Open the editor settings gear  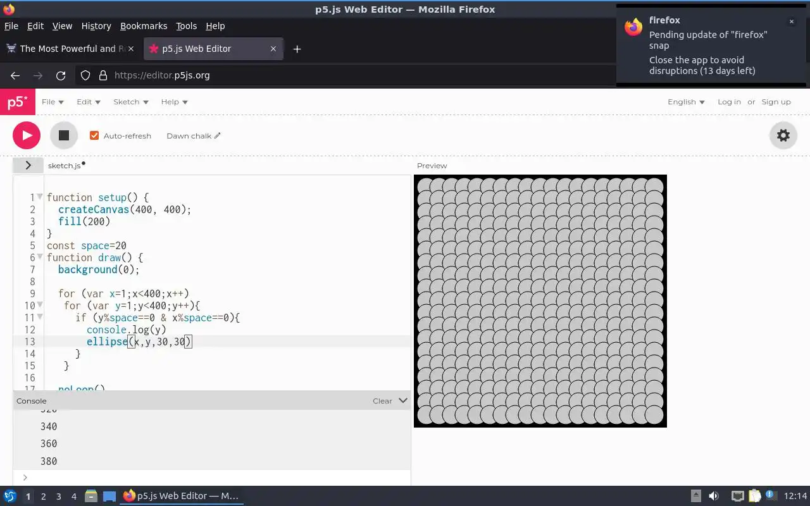(783, 135)
